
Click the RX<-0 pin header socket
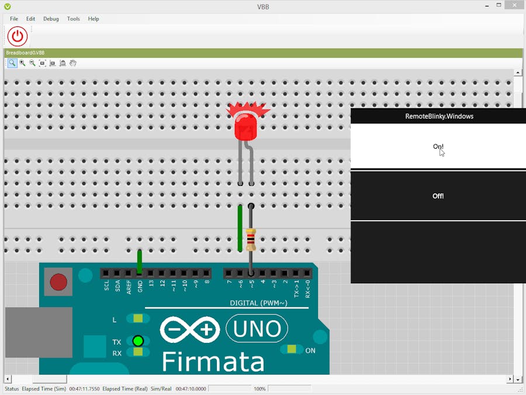coord(307,273)
